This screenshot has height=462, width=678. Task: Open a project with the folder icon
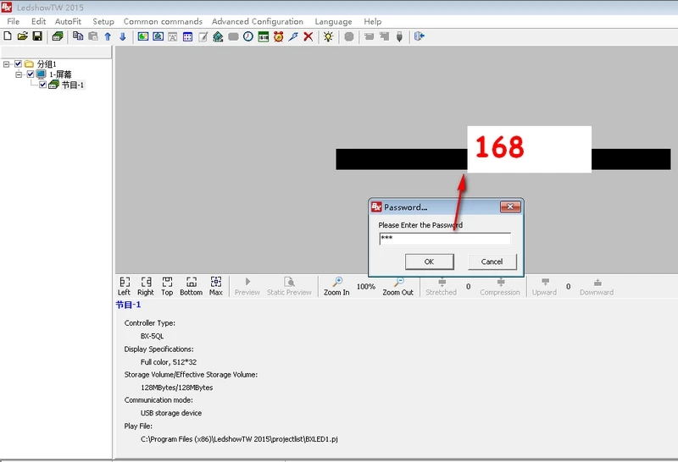[x=23, y=36]
